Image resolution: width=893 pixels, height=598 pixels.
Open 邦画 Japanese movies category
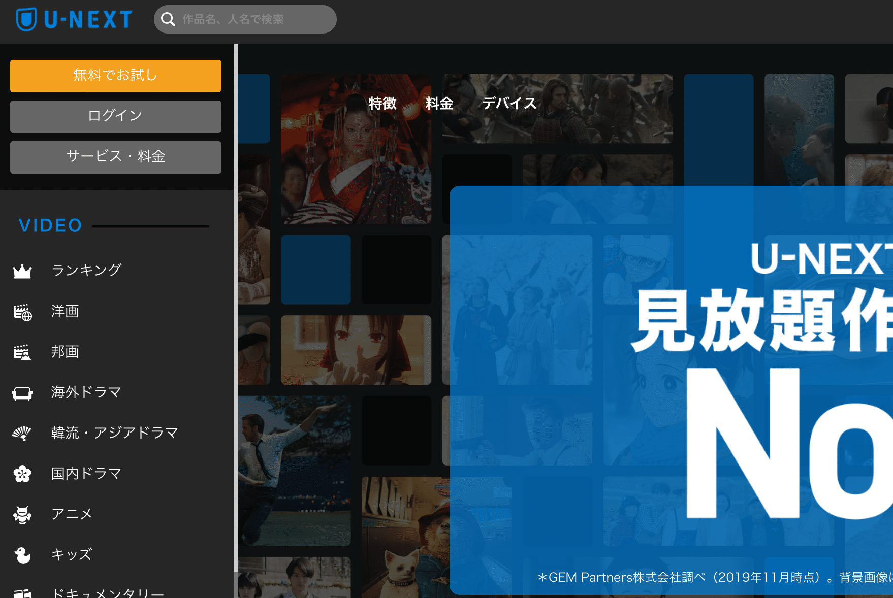pos(65,351)
